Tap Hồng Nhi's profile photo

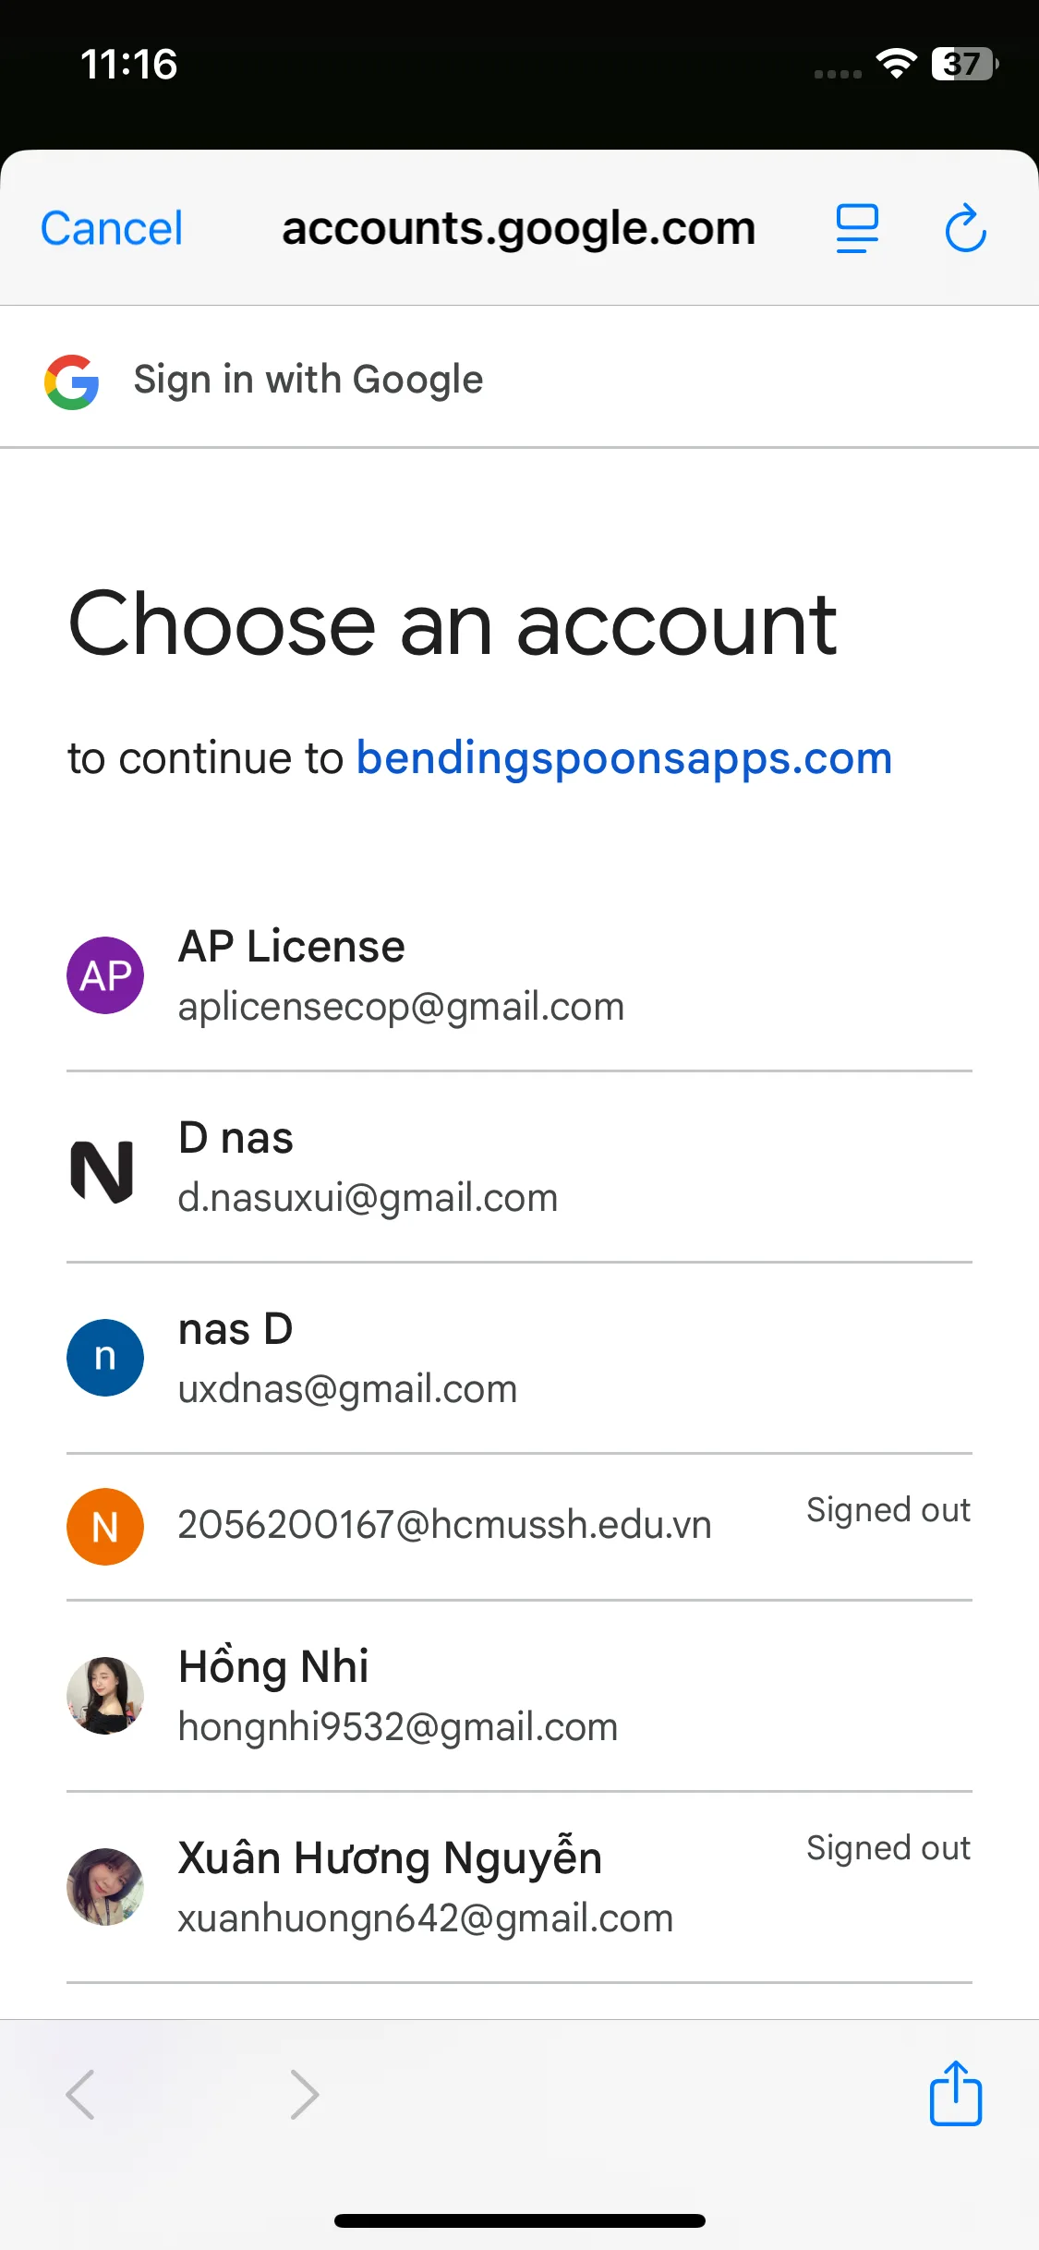(x=105, y=1696)
